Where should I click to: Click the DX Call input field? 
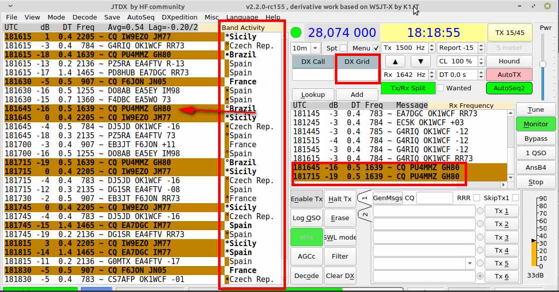pyautogui.click(x=312, y=75)
